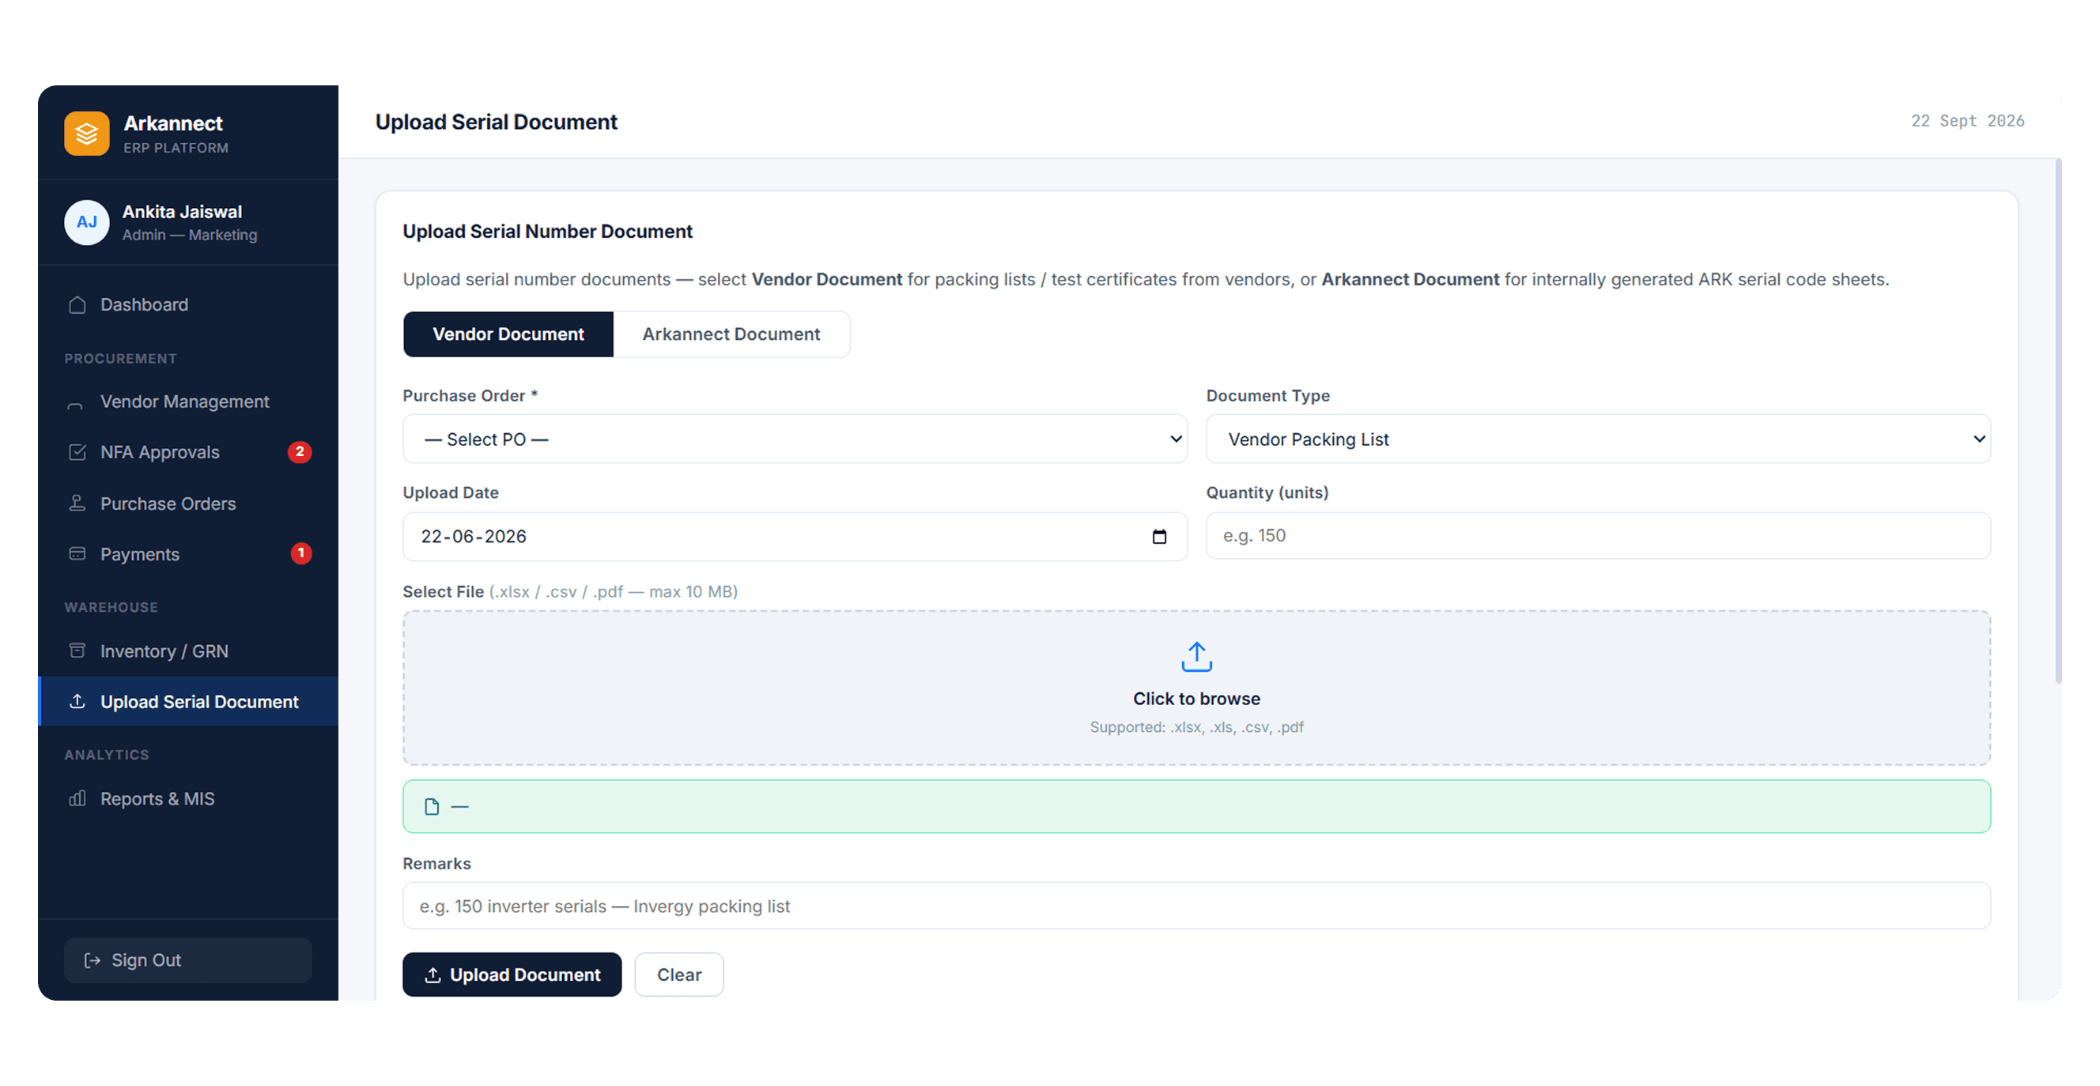Click the Sign Out arrow icon
Viewport: 2100px width, 1086px height.
tap(93, 960)
